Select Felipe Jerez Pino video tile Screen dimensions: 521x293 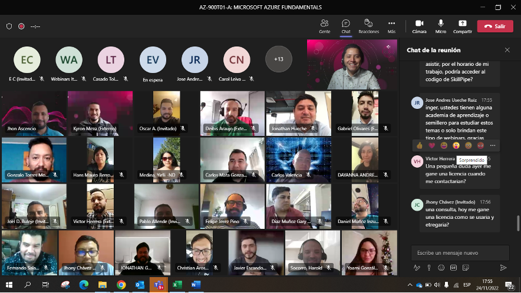(x=232, y=207)
